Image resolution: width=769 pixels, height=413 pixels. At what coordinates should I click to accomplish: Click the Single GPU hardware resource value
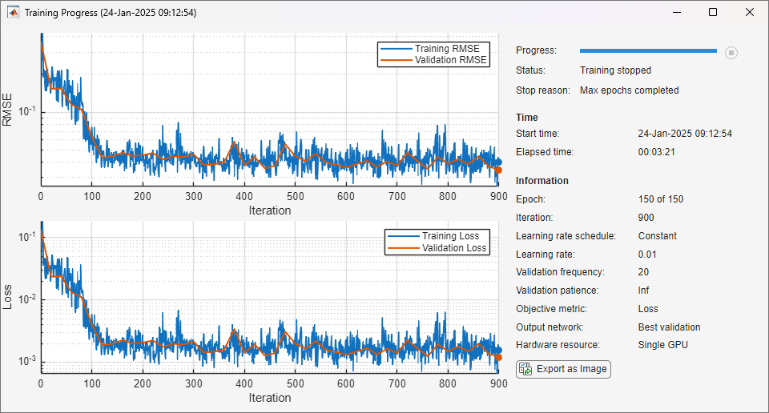click(x=662, y=345)
